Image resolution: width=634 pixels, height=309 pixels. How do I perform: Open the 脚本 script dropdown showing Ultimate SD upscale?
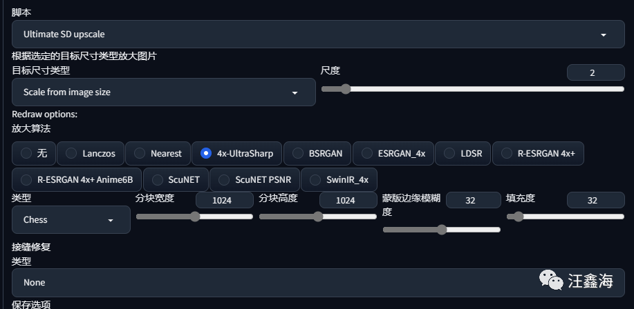(318, 34)
